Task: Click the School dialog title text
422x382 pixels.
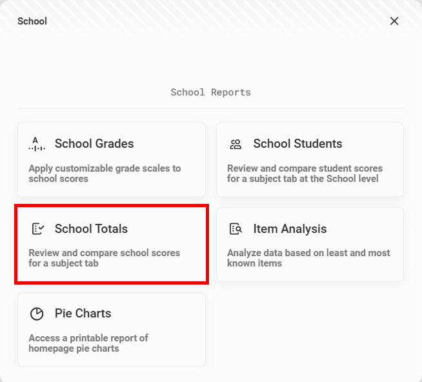Action: [x=32, y=21]
